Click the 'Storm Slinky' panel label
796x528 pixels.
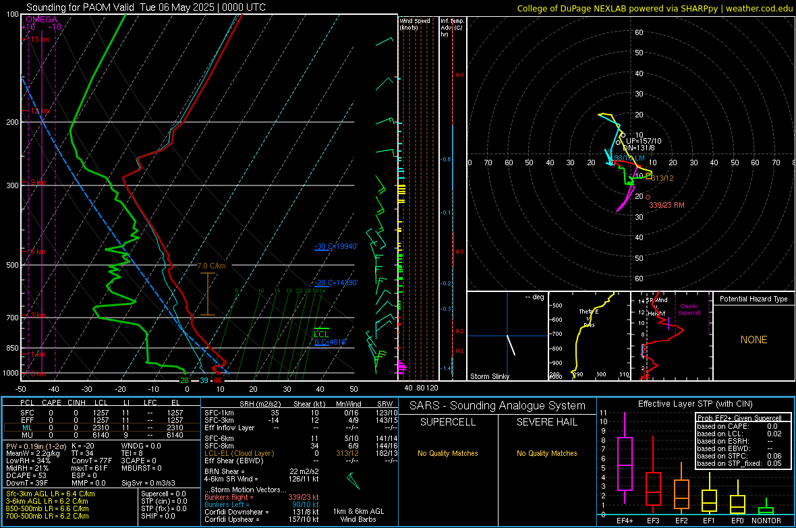tap(489, 376)
